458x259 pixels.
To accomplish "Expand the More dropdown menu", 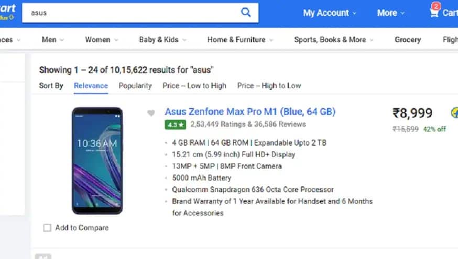I will tap(390, 13).
